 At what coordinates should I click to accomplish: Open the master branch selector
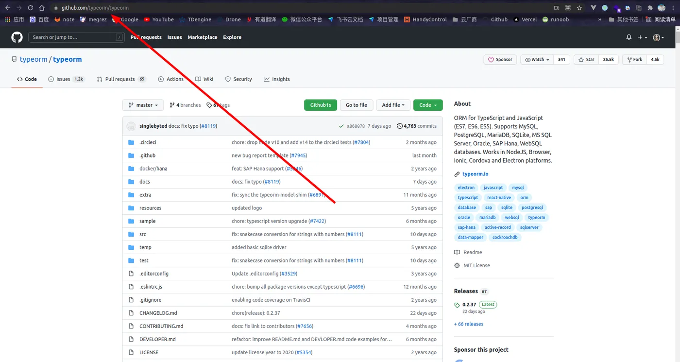[143, 105]
